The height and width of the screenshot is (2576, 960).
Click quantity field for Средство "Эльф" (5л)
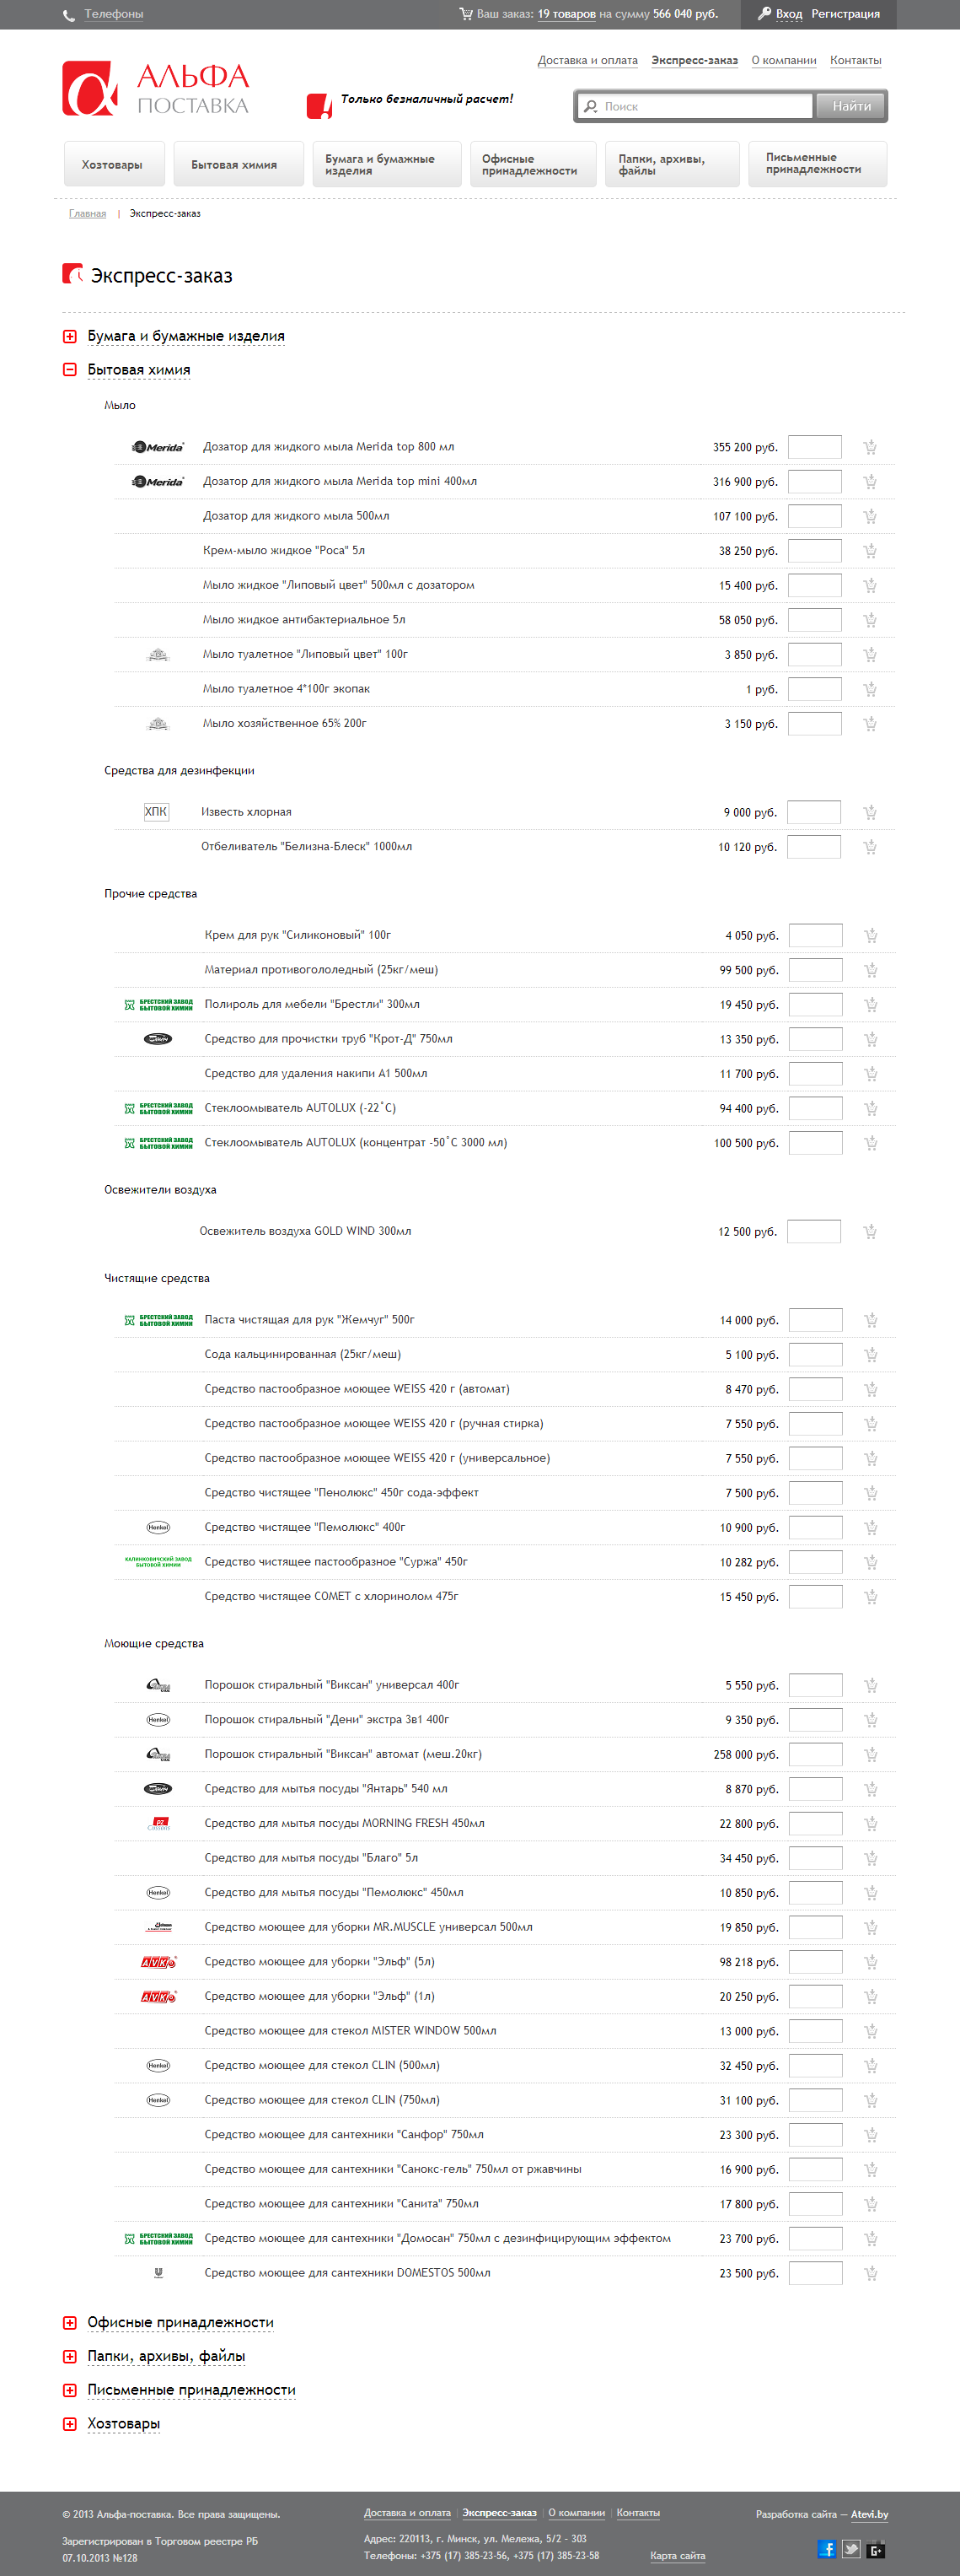coord(816,1962)
